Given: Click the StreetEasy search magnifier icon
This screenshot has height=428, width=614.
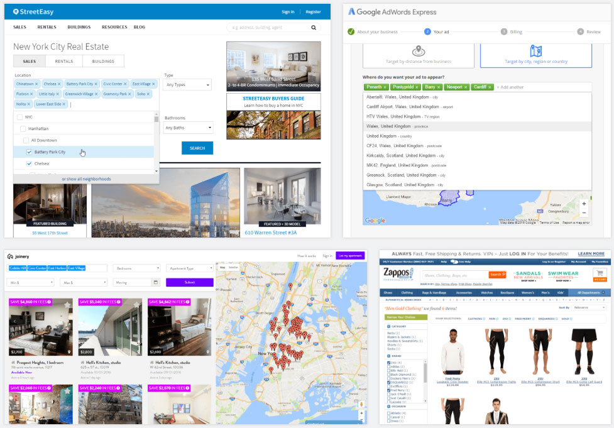Looking at the screenshot, I should pyautogui.click(x=314, y=28).
